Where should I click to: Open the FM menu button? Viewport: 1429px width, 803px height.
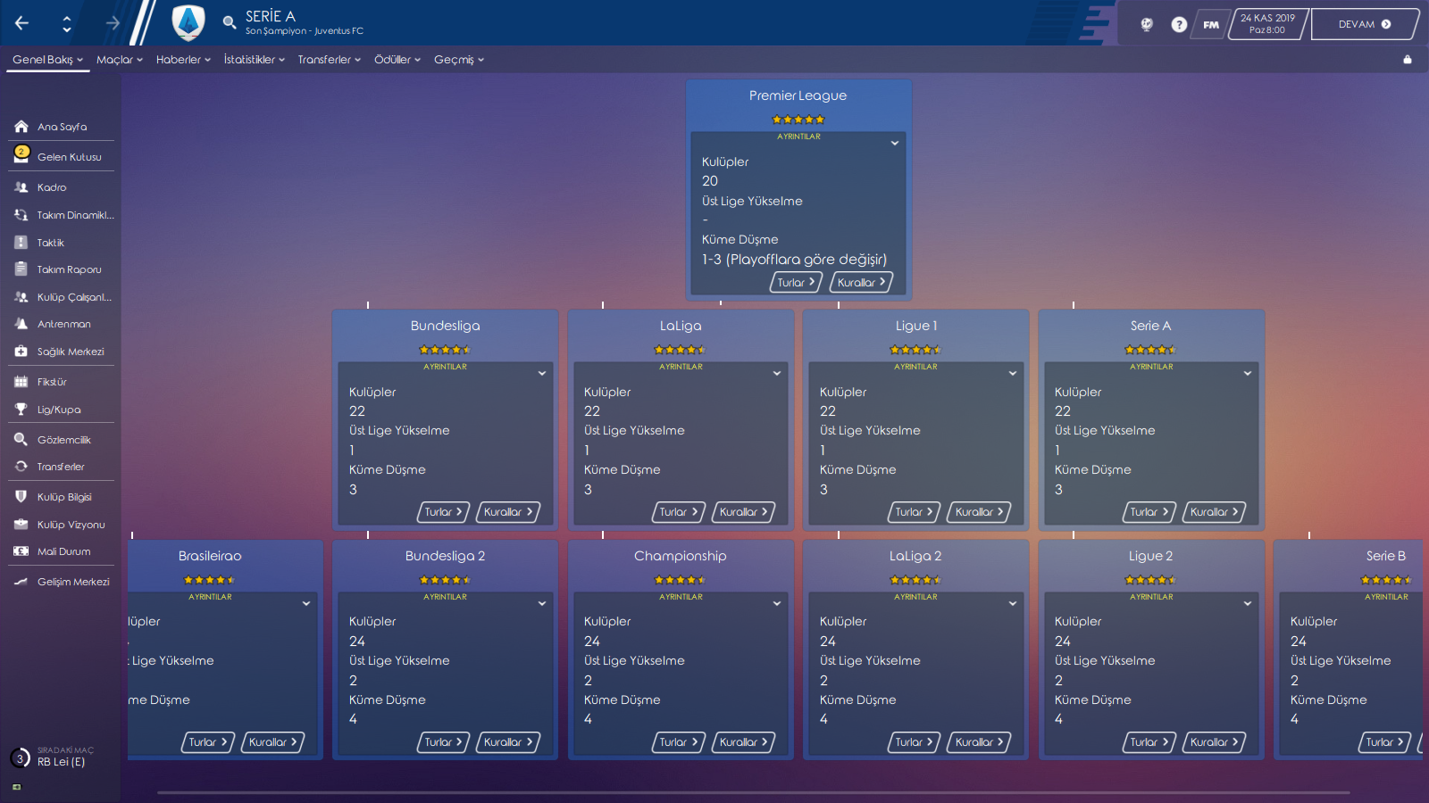click(1210, 24)
